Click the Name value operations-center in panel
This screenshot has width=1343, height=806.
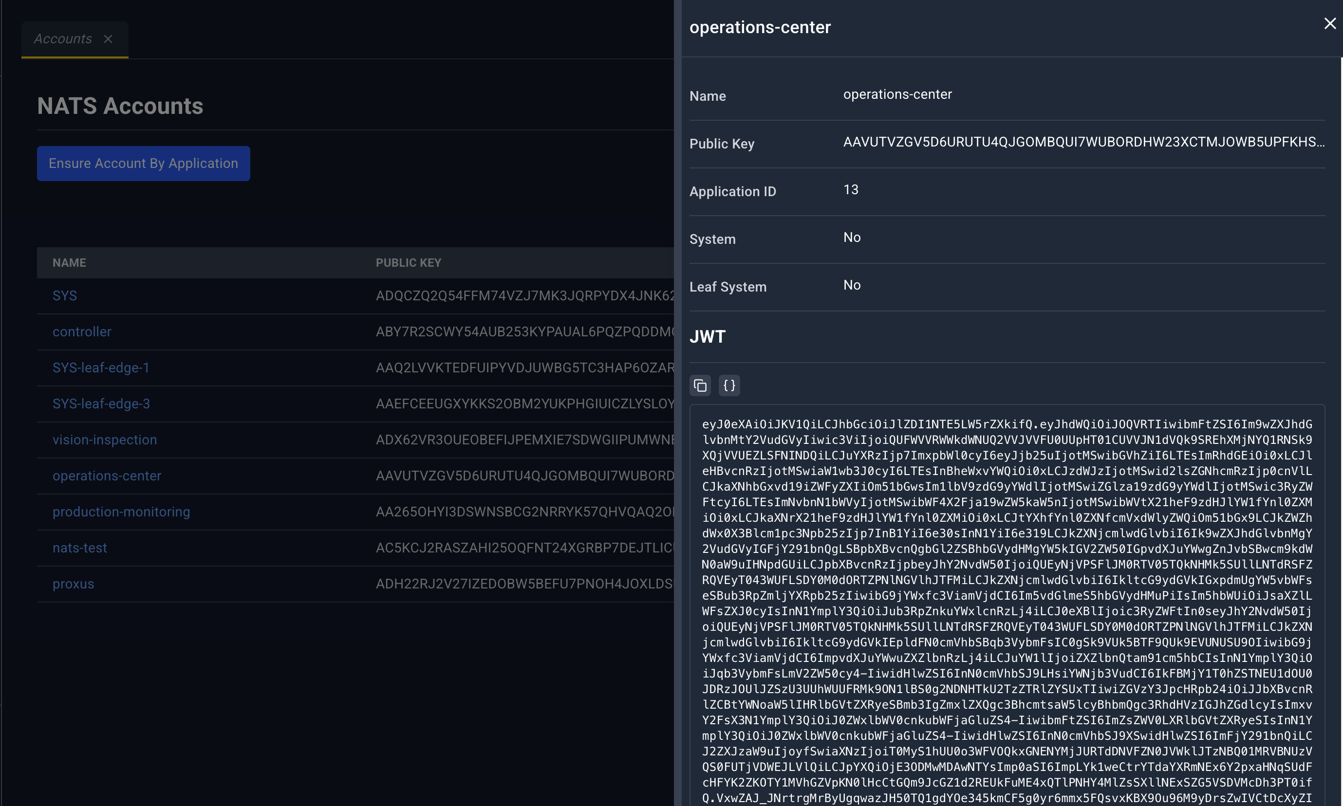tap(897, 94)
